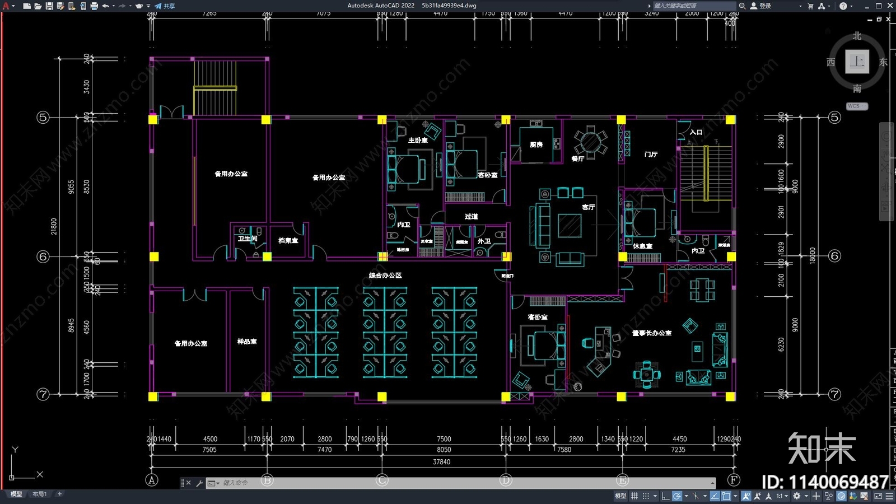Click the Plot printer icon
This screenshot has height=504, width=896.
(x=94, y=6)
